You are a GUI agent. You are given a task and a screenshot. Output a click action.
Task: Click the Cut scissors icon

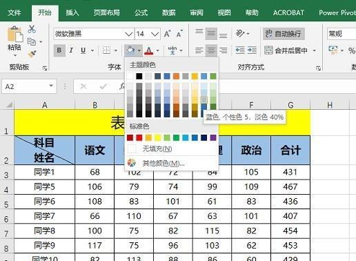[32, 29]
